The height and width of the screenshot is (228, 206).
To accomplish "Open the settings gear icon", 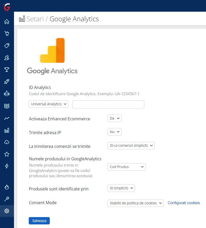I will [7, 211].
